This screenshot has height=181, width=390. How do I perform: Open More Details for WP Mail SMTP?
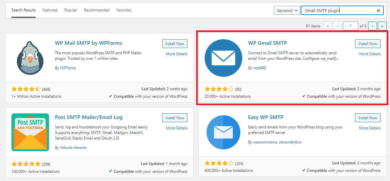(x=177, y=54)
